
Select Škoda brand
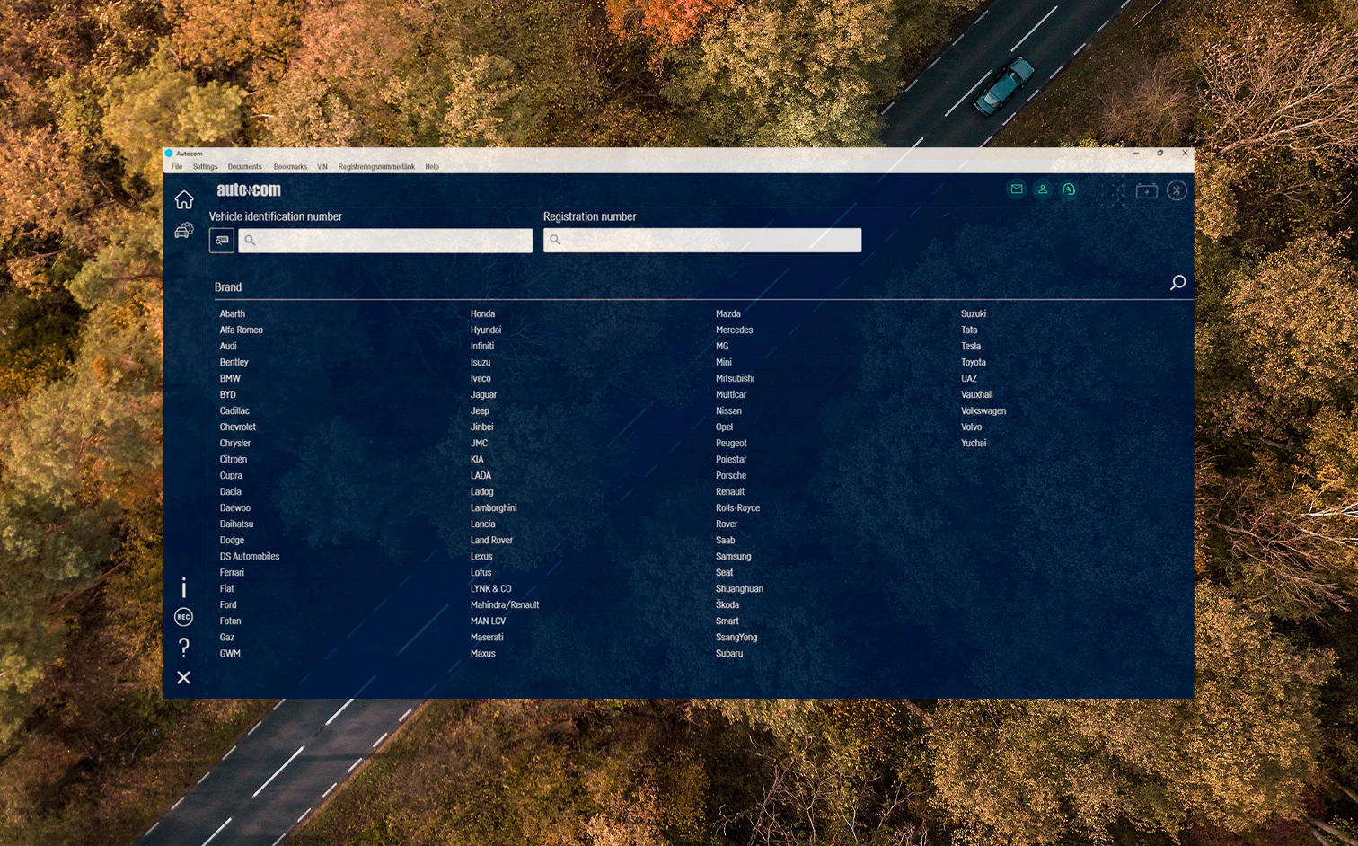pos(727,605)
